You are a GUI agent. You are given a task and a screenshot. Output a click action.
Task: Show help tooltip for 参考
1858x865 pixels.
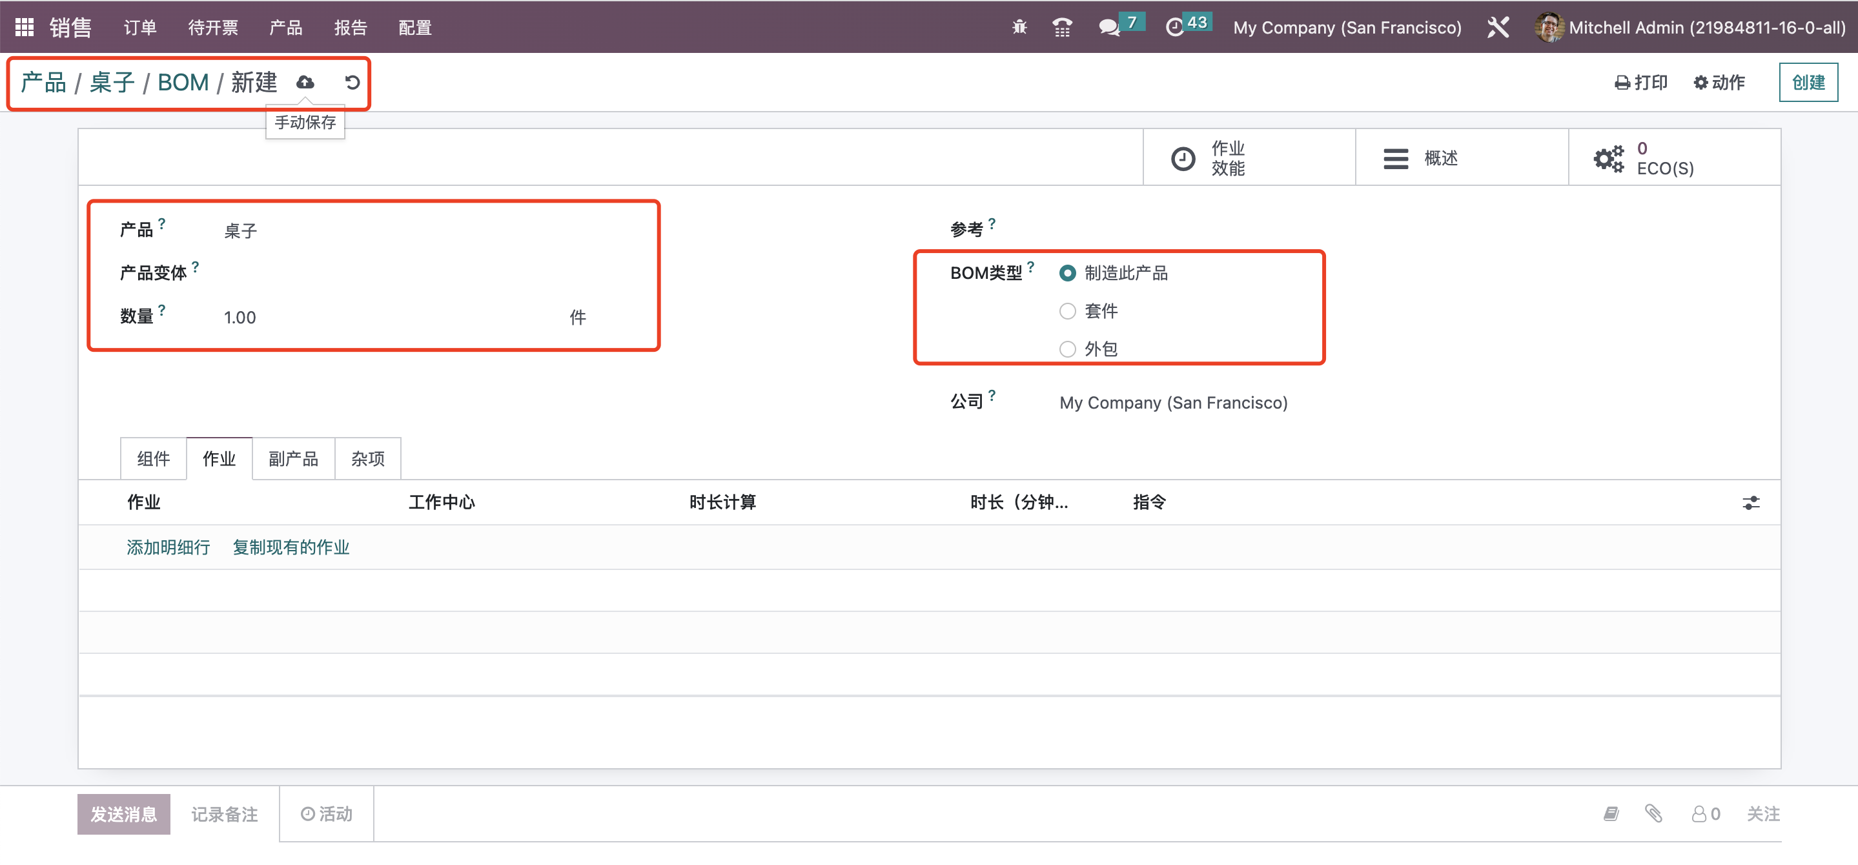(x=992, y=223)
